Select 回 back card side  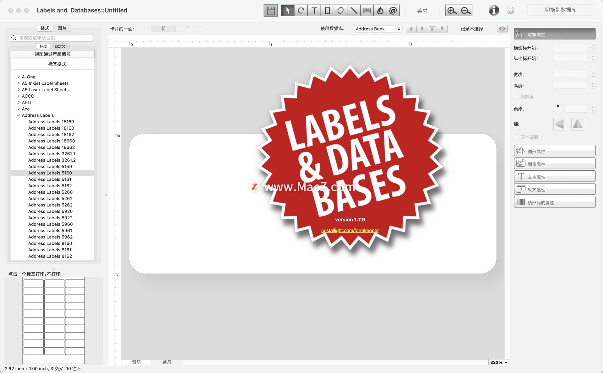(188, 29)
